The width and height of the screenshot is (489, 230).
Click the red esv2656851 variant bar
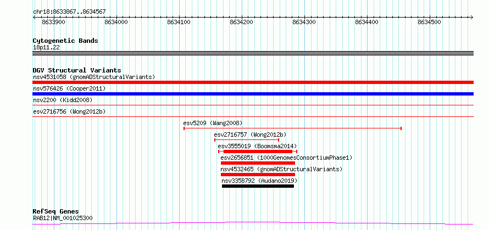click(x=258, y=163)
